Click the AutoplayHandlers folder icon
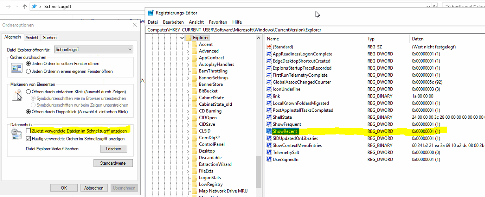This screenshot has height=197, width=485. 194,64
